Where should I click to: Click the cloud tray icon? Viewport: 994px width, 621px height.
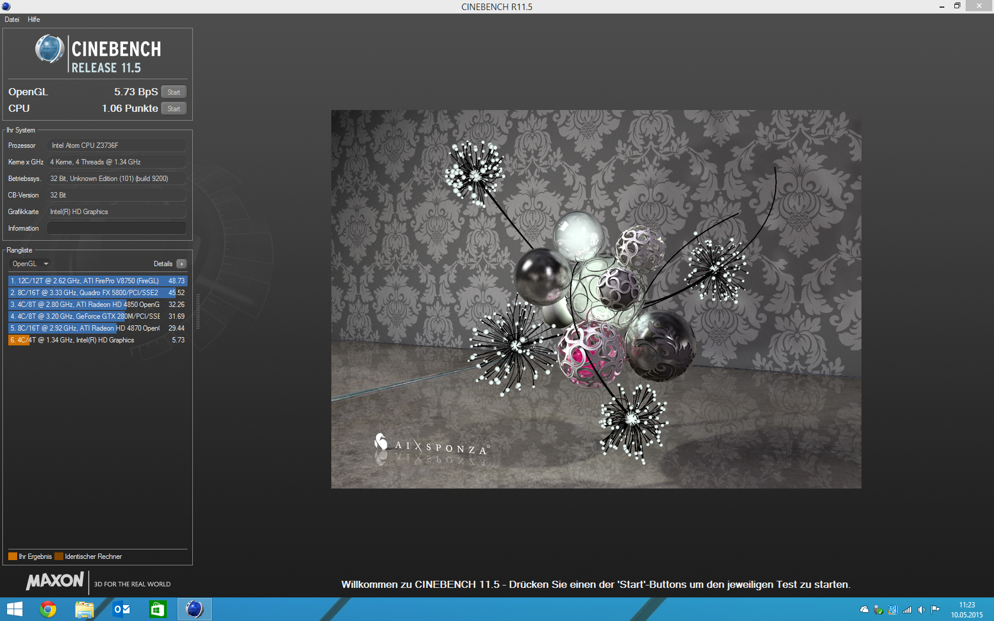coord(864,610)
